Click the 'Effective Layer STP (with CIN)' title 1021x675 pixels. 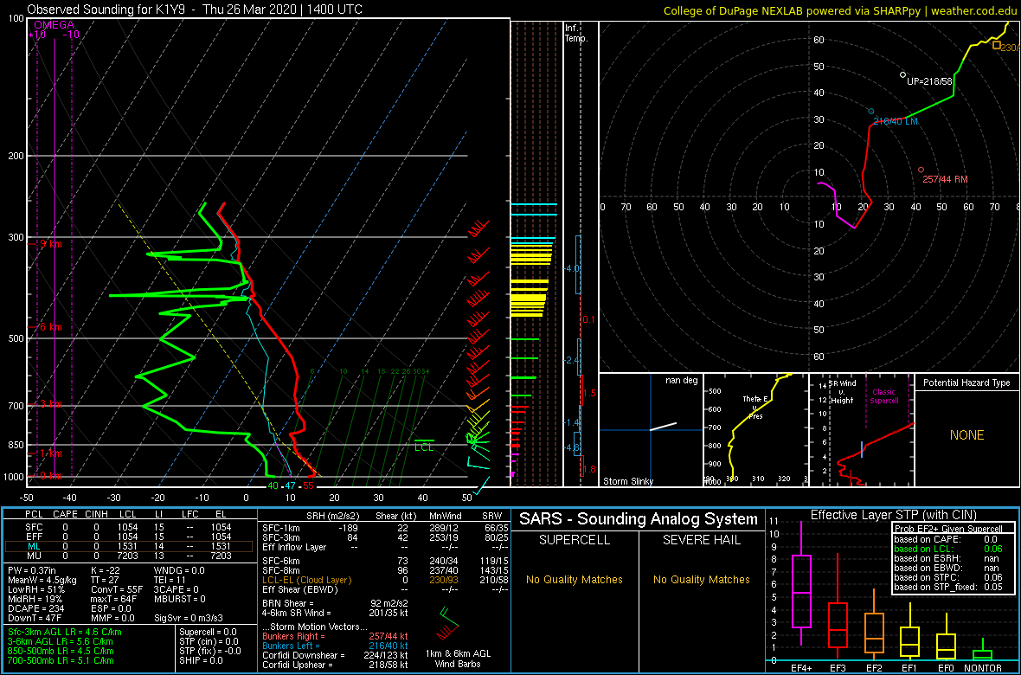pyautogui.click(x=892, y=516)
